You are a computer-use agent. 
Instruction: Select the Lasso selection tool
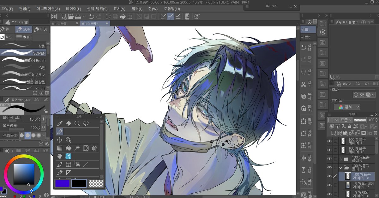86,123
